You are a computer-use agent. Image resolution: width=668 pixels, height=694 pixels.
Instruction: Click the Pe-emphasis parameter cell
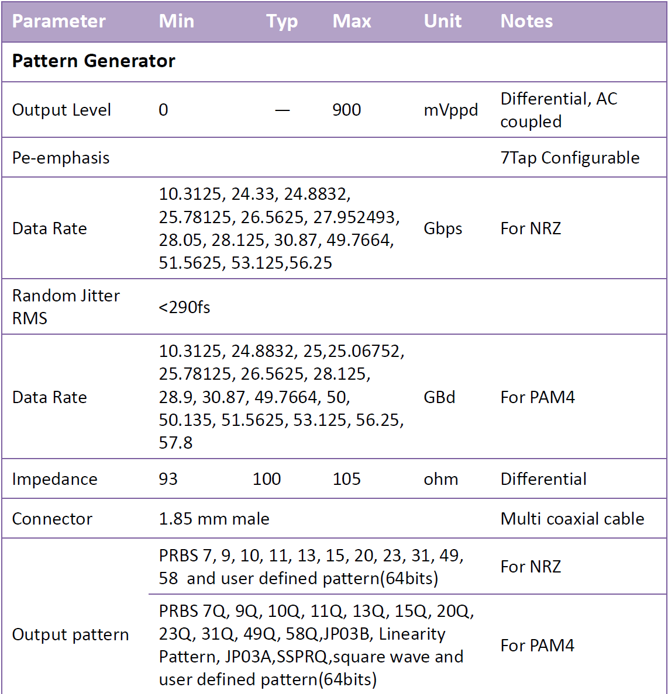pos(61,158)
